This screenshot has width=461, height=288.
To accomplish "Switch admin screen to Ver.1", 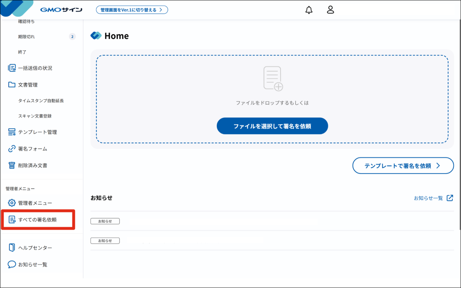I will pos(132,10).
